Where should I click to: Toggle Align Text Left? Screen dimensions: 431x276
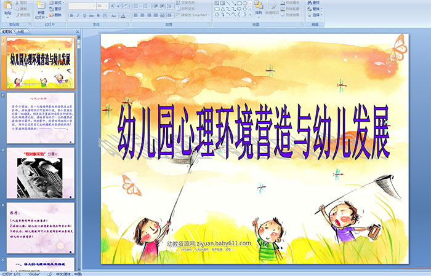136,15
